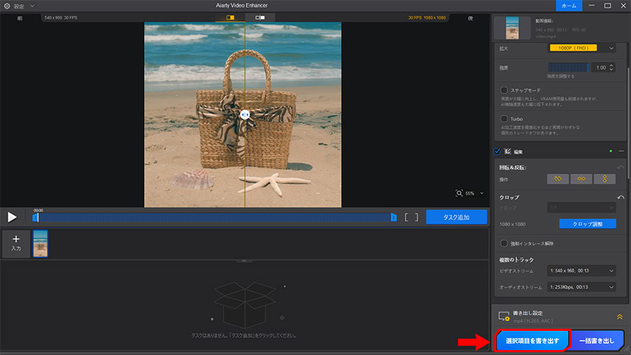Click the 編集 edit pencil icon

coord(508,152)
